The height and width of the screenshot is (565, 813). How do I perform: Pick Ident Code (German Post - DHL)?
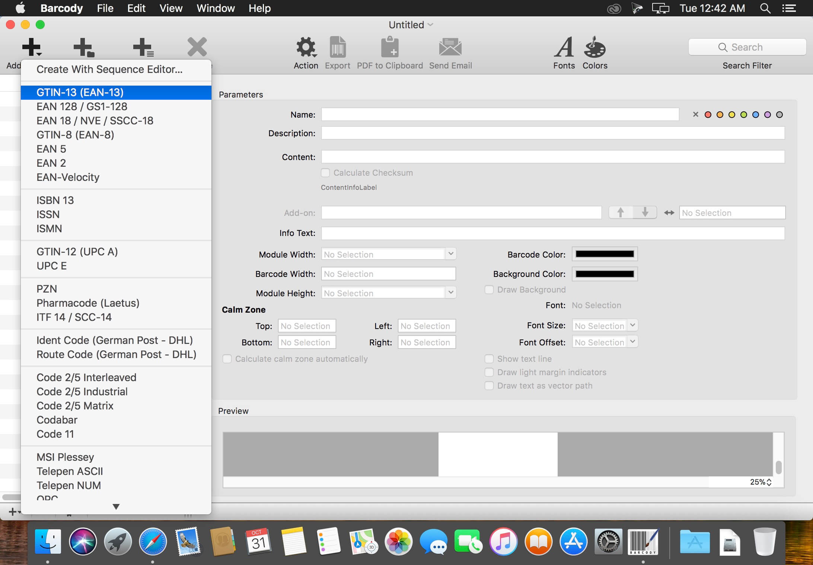pos(116,340)
